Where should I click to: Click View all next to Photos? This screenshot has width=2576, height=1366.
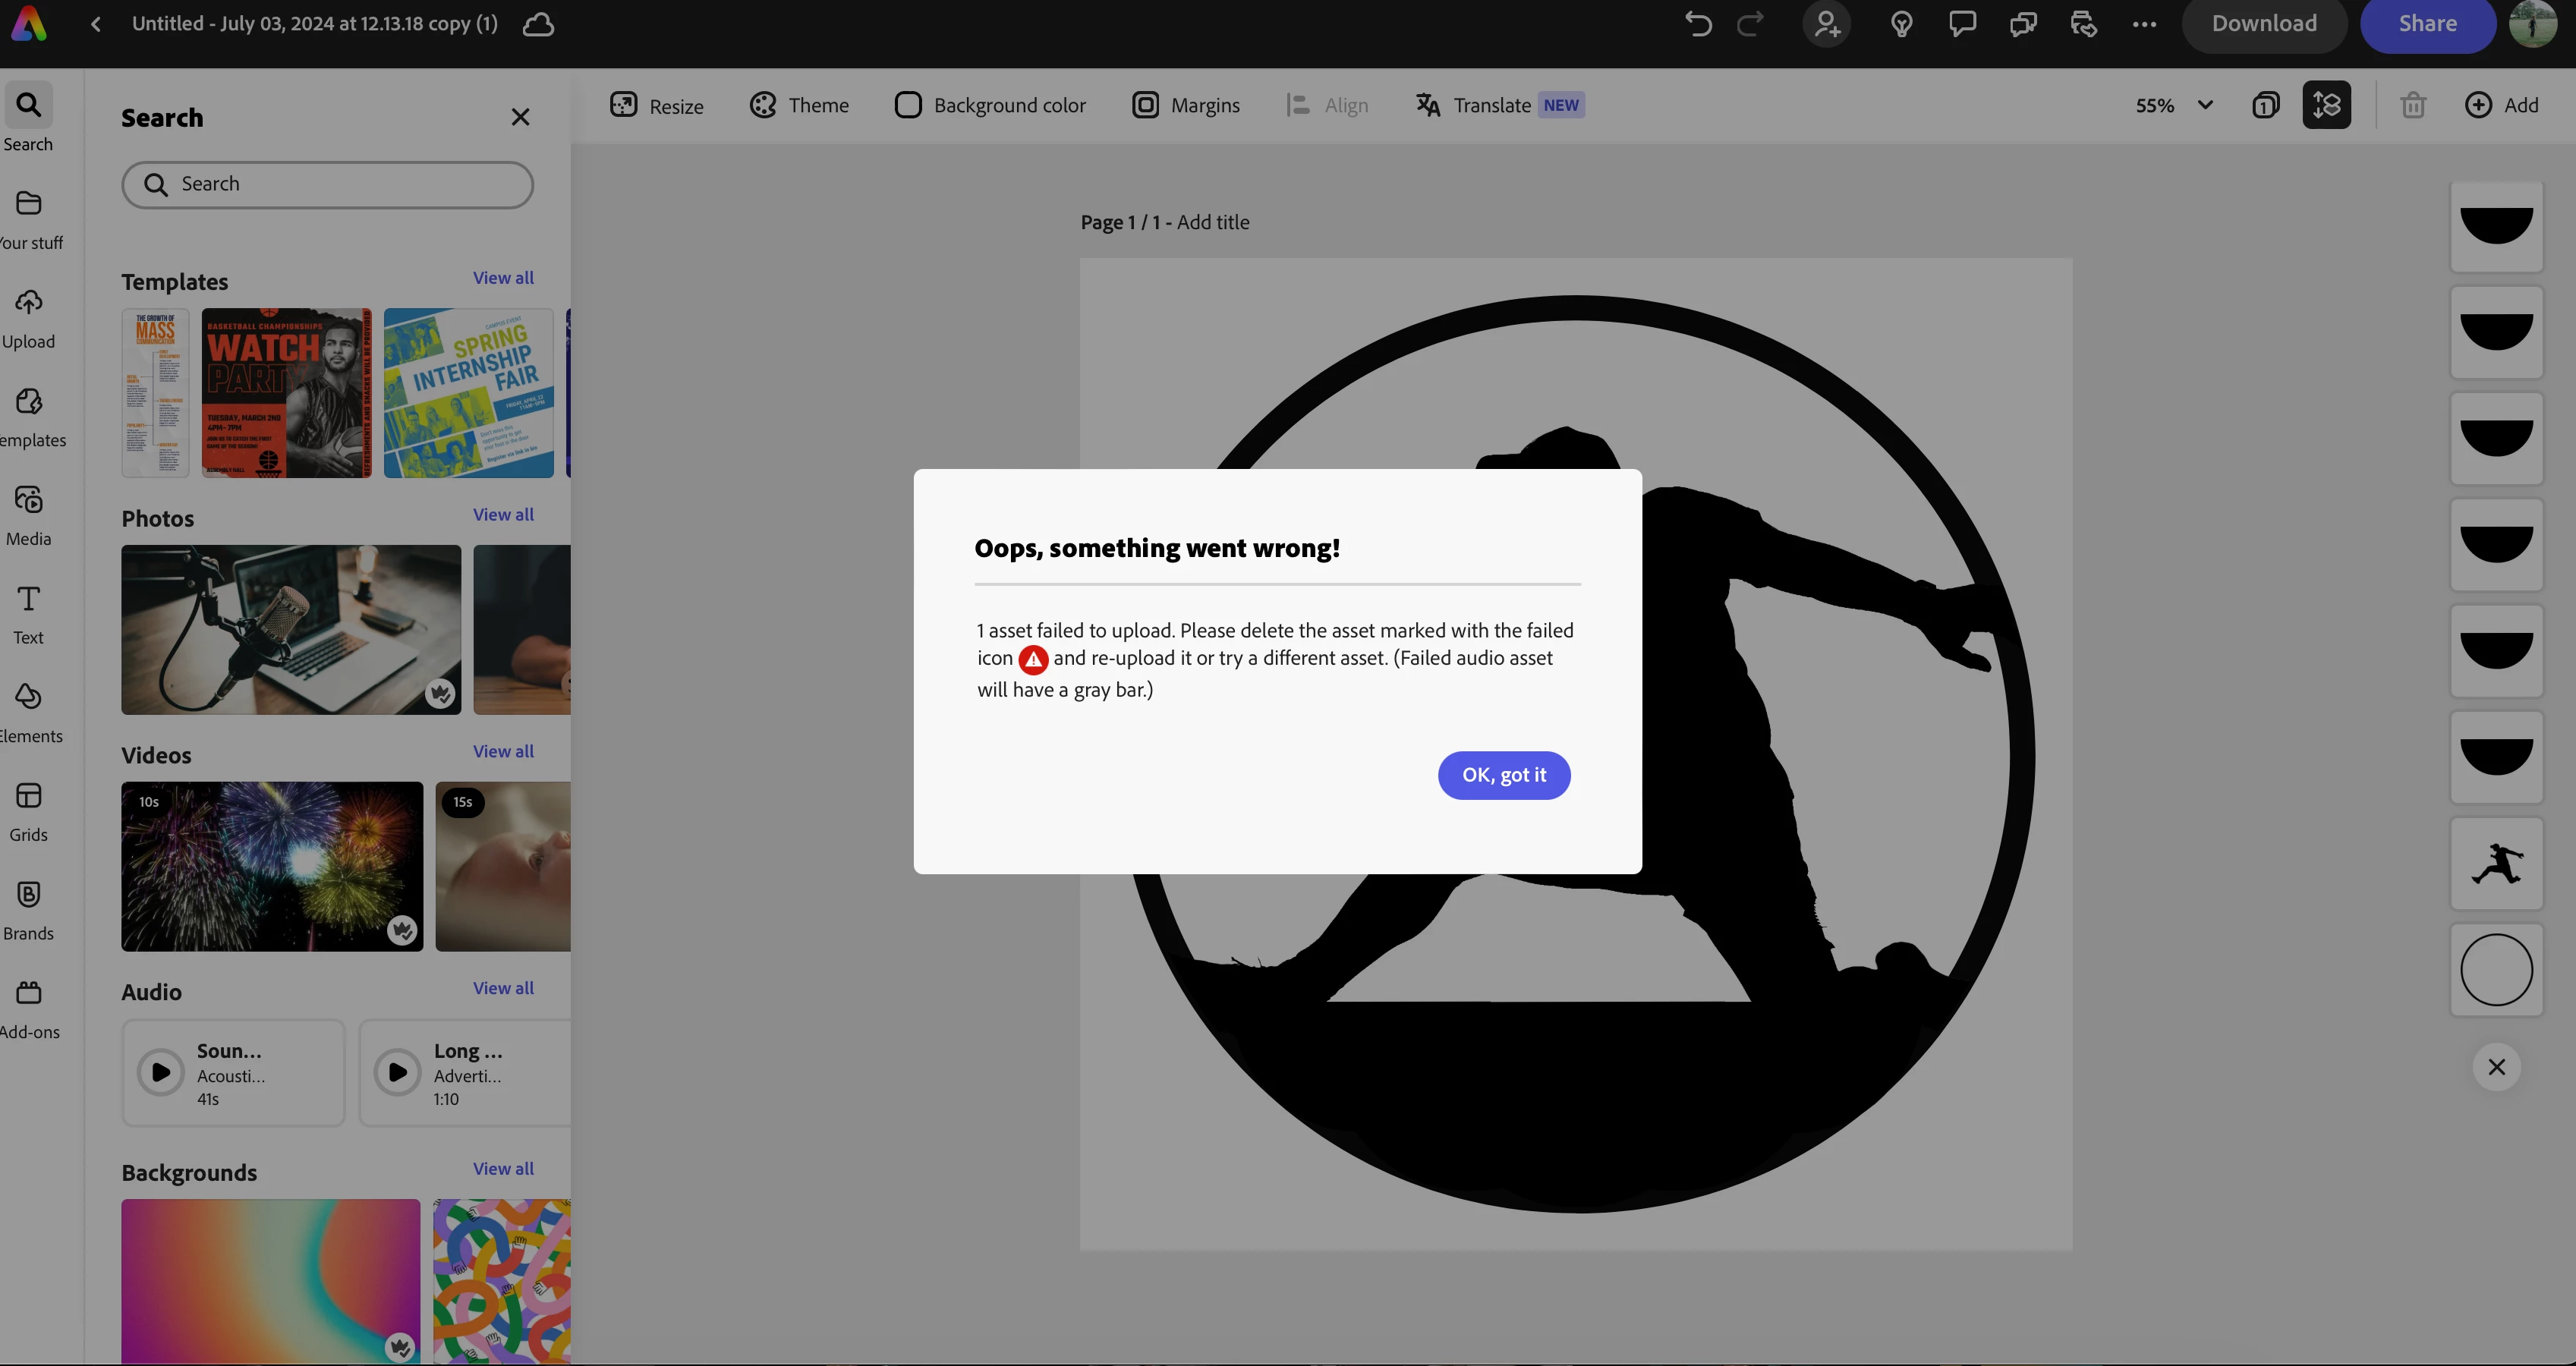click(x=503, y=514)
